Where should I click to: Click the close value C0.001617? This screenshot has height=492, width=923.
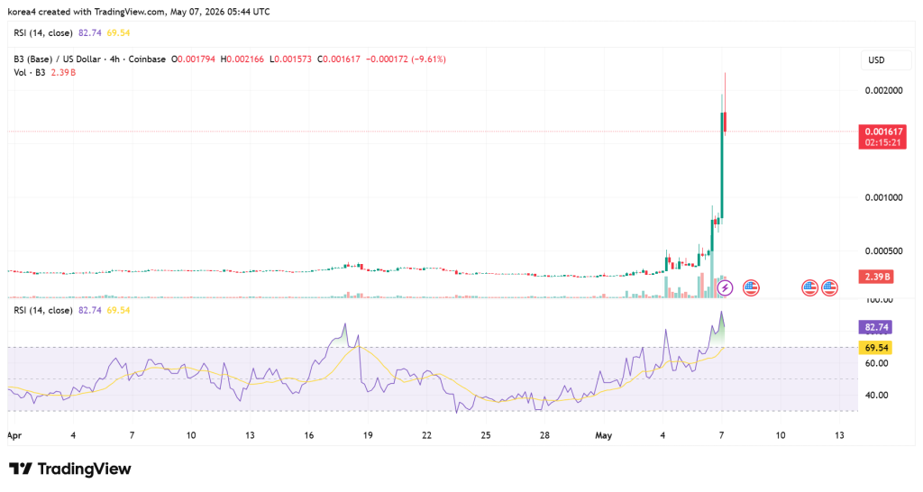pyautogui.click(x=339, y=59)
